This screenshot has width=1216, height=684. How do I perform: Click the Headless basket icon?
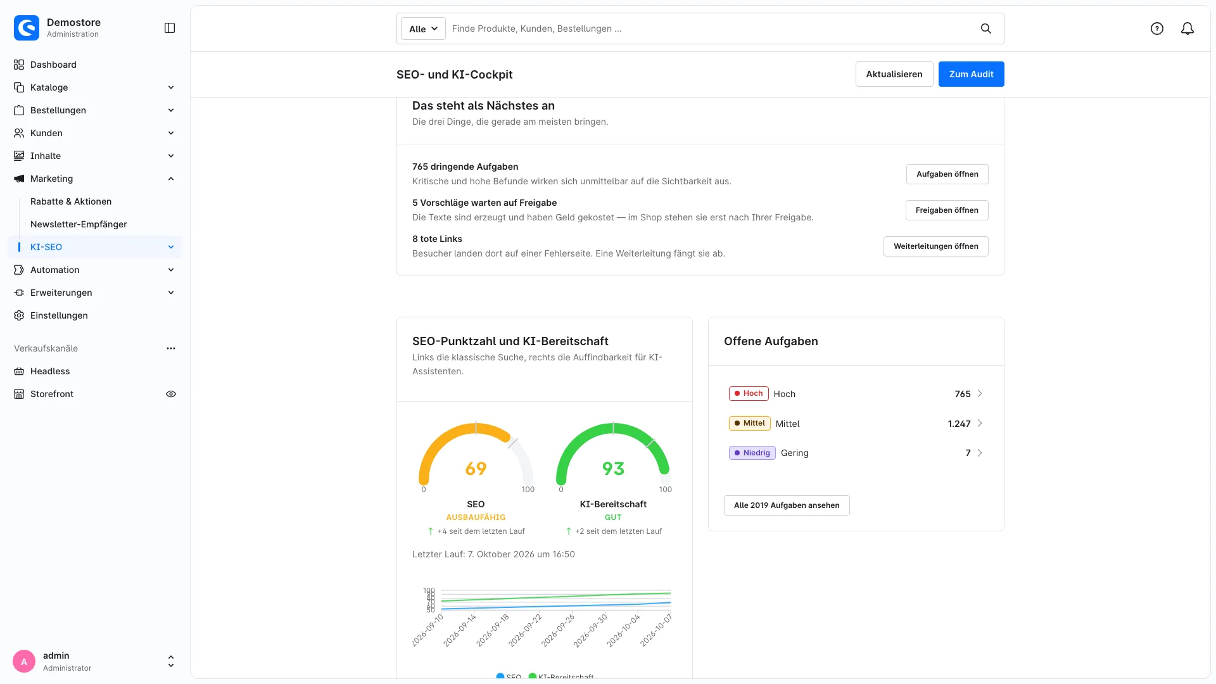pyautogui.click(x=19, y=371)
